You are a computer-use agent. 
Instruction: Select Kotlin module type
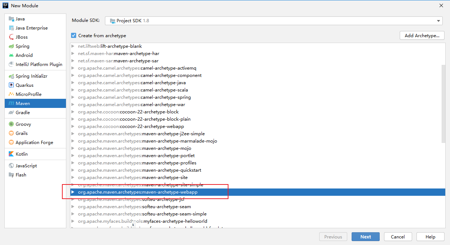35,154
